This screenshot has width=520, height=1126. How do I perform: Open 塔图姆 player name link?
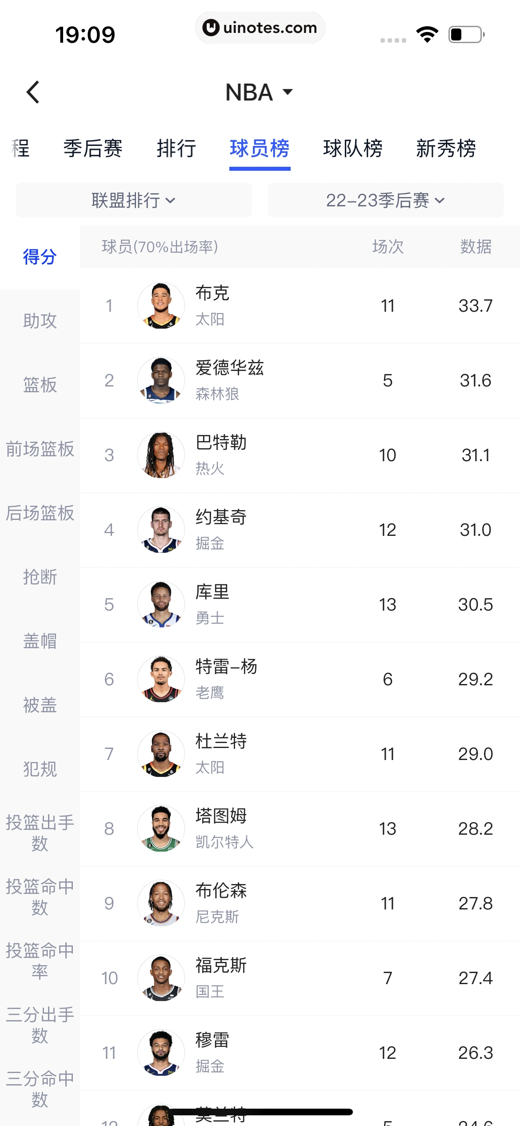pyautogui.click(x=221, y=816)
